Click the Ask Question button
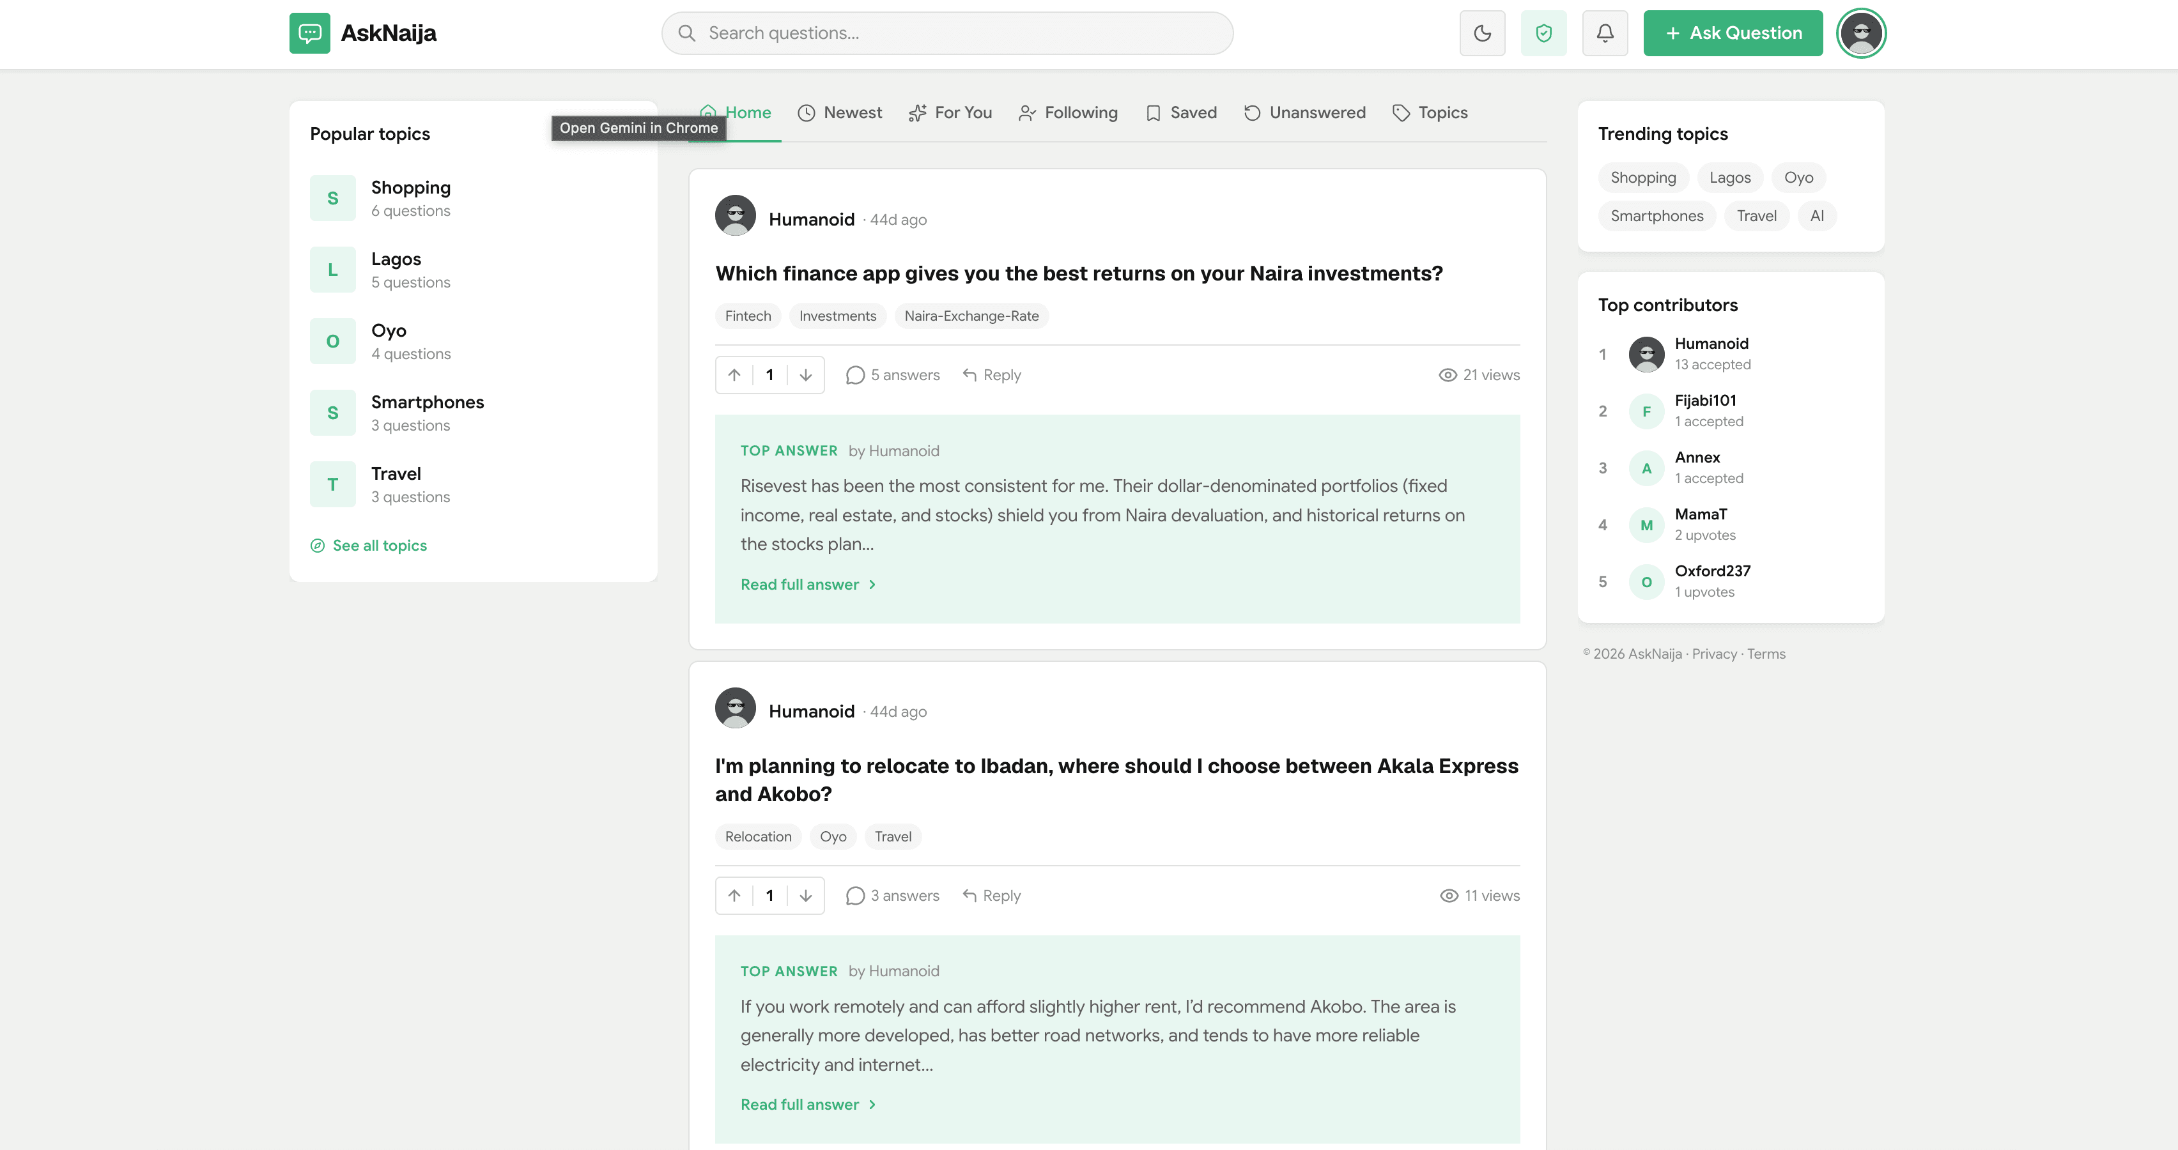This screenshot has width=2178, height=1150. pyautogui.click(x=1733, y=33)
